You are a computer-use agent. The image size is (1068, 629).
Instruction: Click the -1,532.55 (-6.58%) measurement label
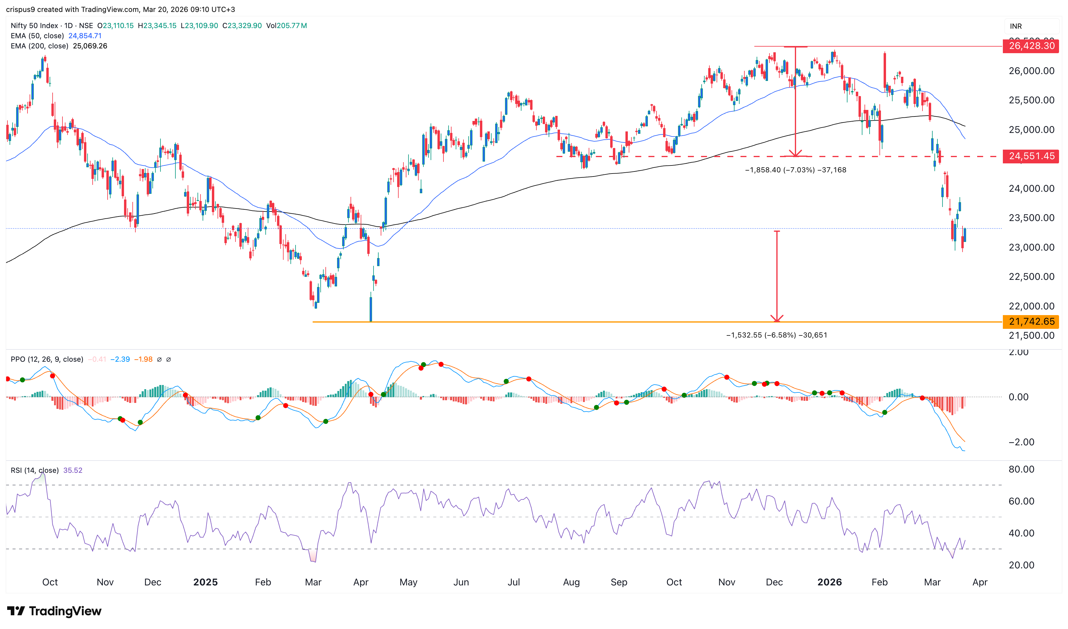point(776,335)
